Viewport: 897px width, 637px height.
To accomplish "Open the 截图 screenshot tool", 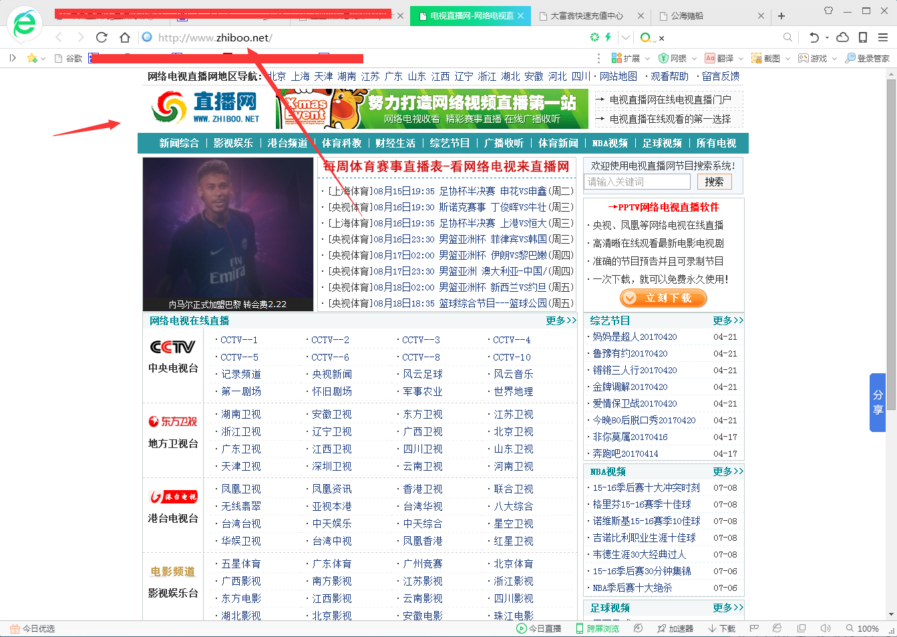I will tap(768, 58).
